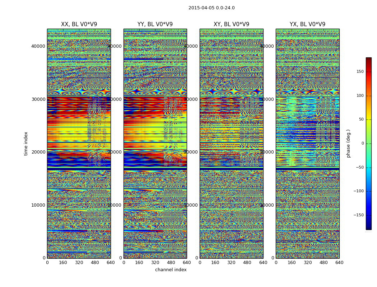The width and height of the screenshot is (377, 287).
Task: Click the "channel index" x-axis label
Action: (x=171, y=270)
